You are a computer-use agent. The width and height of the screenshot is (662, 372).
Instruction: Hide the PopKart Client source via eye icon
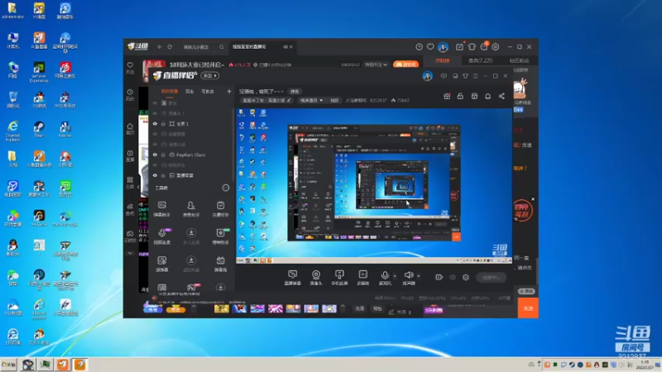pos(155,155)
